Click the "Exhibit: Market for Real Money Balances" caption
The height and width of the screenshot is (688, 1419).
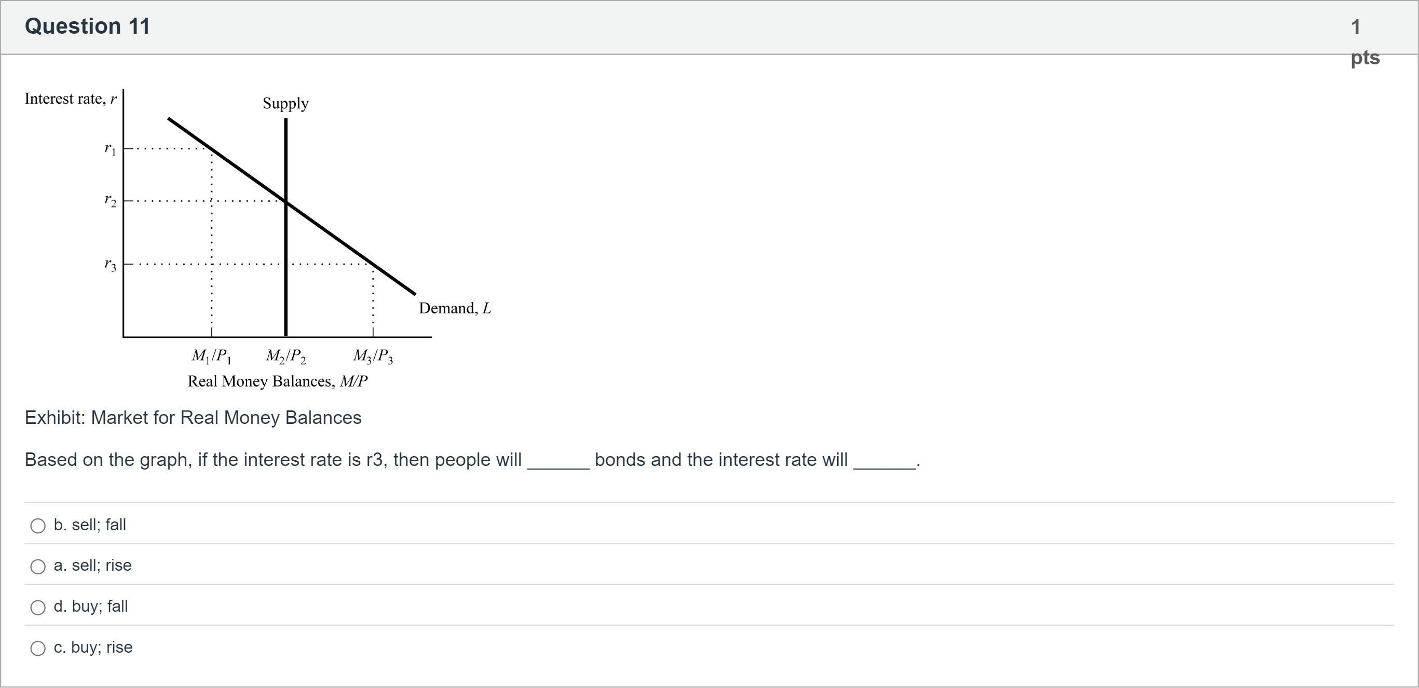[x=193, y=418]
